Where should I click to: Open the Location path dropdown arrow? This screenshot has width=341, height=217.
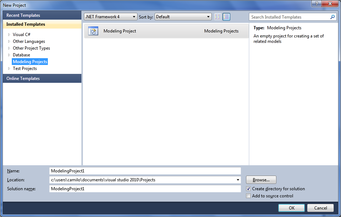(x=238, y=180)
